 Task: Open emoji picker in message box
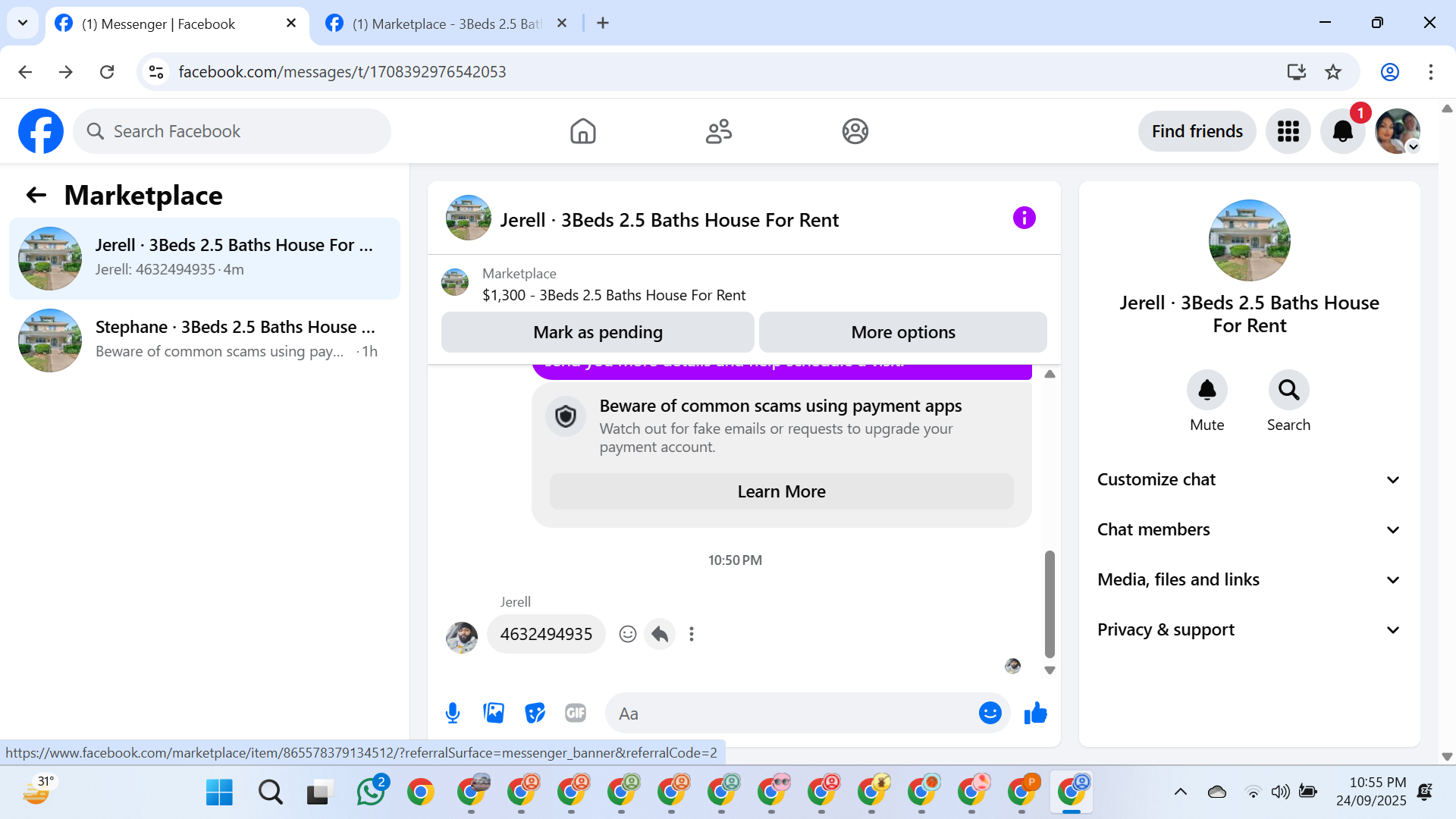pyautogui.click(x=990, y=713)
